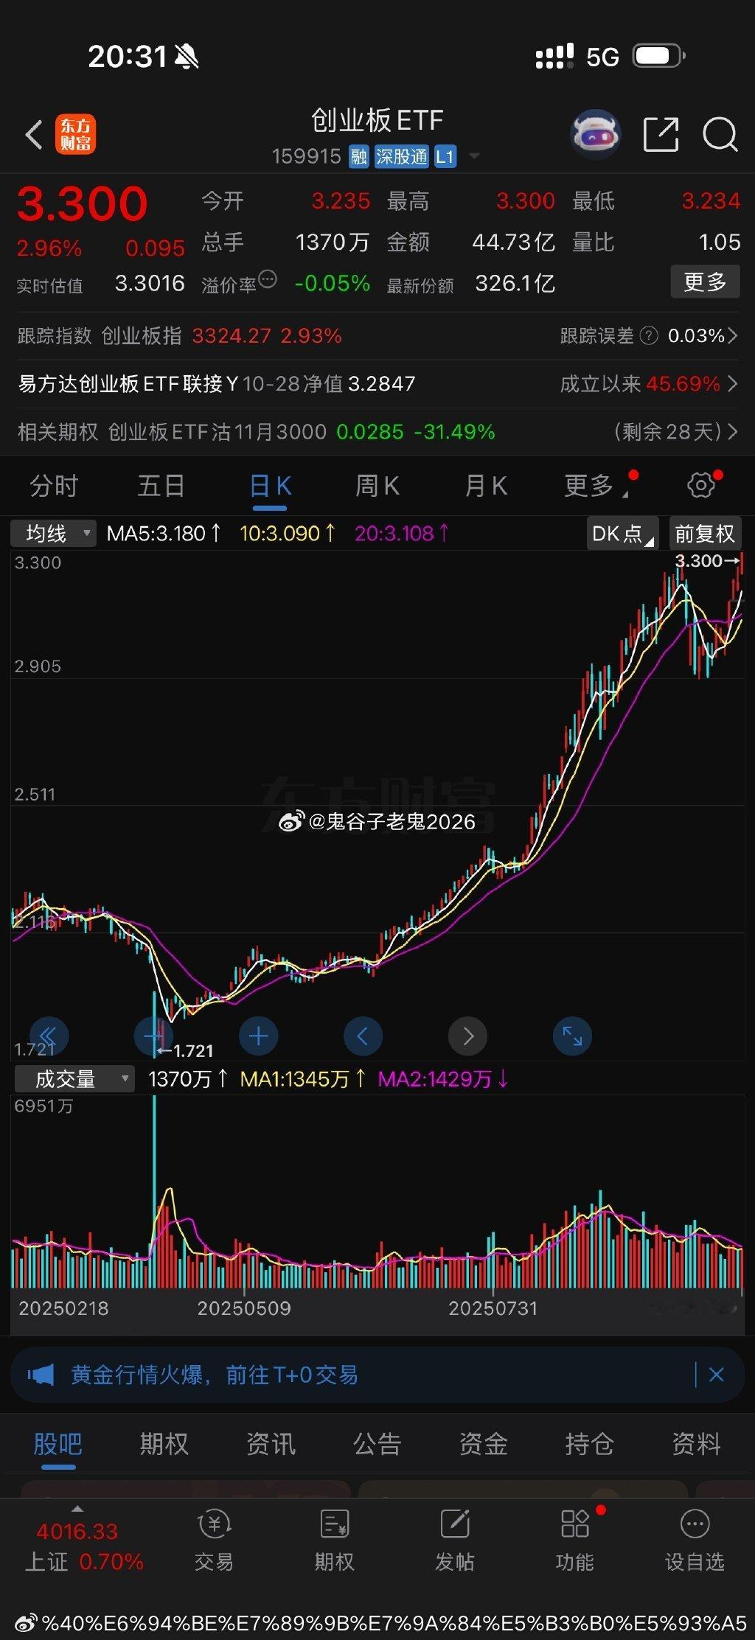Expand 跟踪误差 0.03% chevron
The height and width of the screenshot is (1640, 755).
point(732,335)
